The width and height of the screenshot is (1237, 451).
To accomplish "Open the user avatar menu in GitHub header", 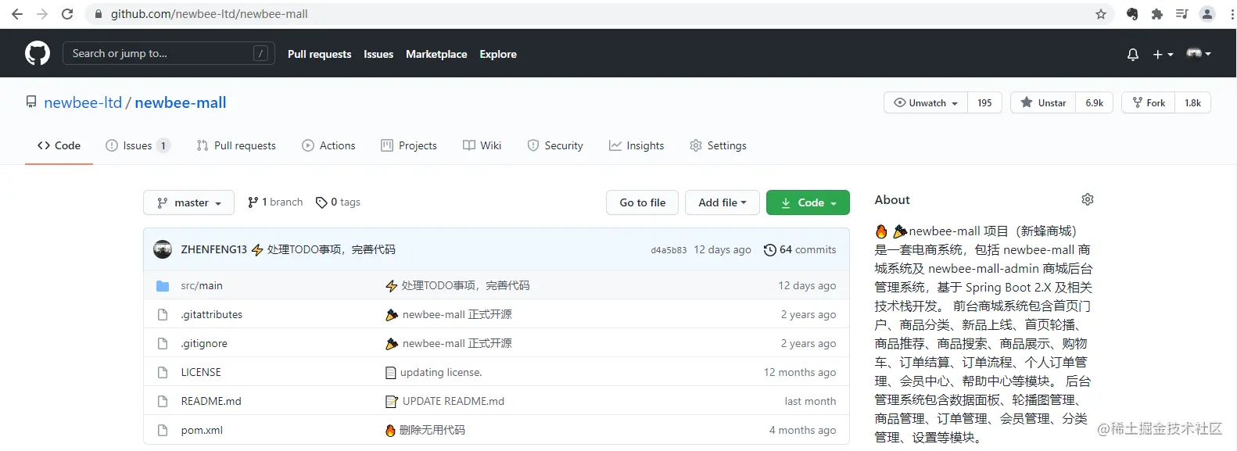I will point(1199,53).
